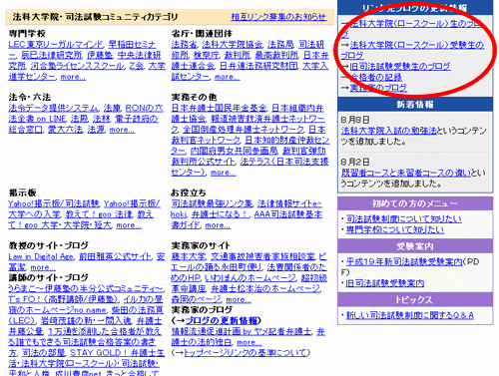The width and height of the screenshot is (499, 376).
Task: Open 司法試験制度について知りたい menu link
Action: click(403, 218)
